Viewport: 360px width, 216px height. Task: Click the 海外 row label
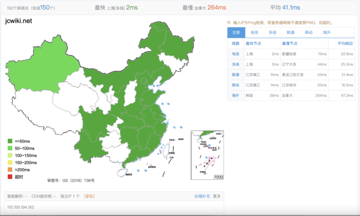pyautogui.click(x=236, y=96)
